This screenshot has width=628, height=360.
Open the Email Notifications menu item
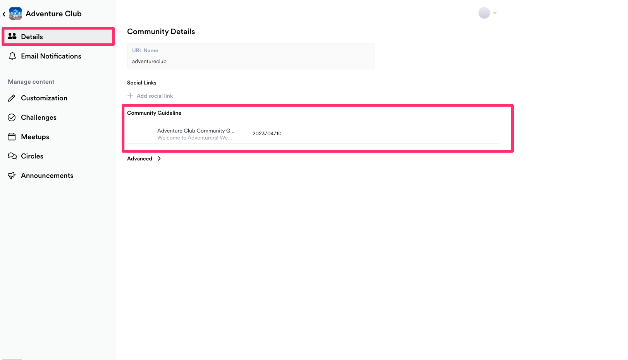pyautogui.click(x=51, y=56)
